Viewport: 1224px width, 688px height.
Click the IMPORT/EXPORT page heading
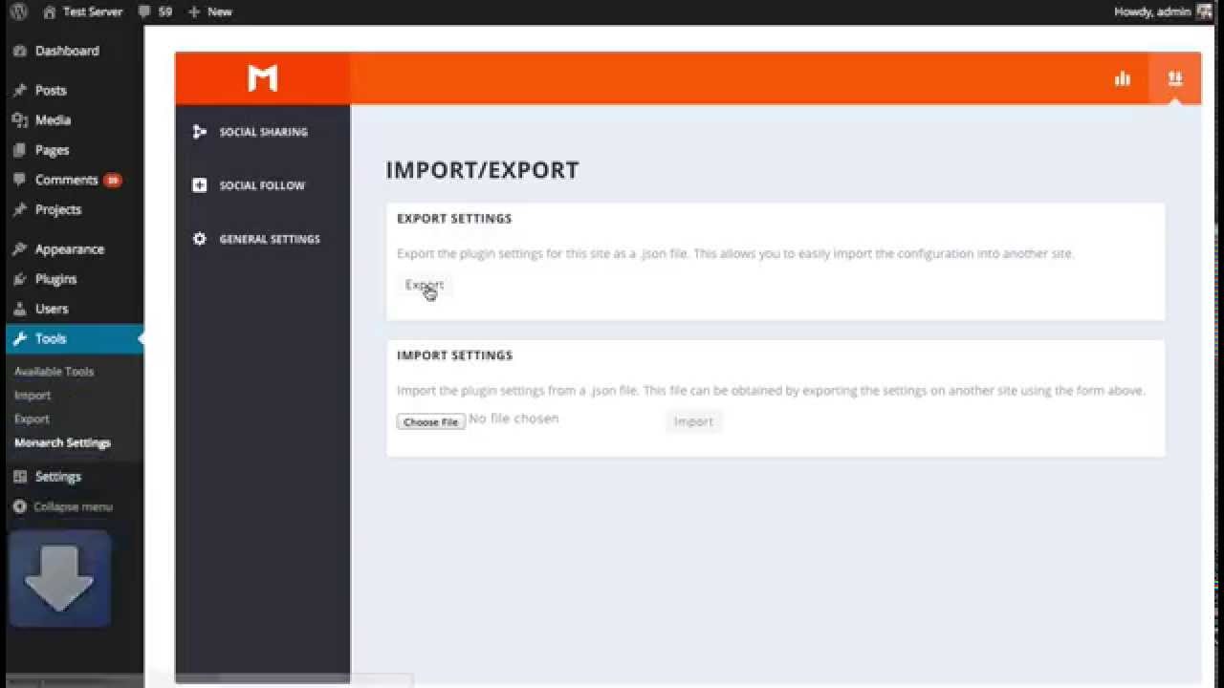[482, 170]
